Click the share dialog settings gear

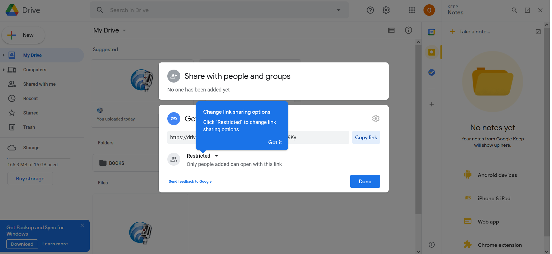pyautogui.click(x=375, y=119)
